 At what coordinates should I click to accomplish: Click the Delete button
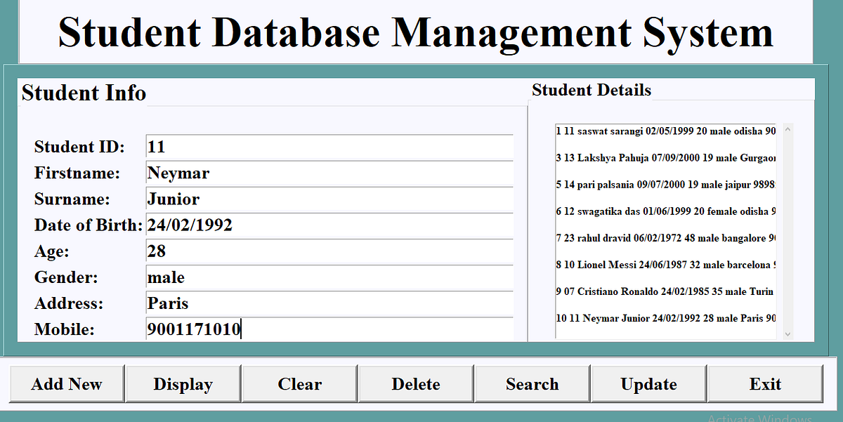[x=415, y=384]
